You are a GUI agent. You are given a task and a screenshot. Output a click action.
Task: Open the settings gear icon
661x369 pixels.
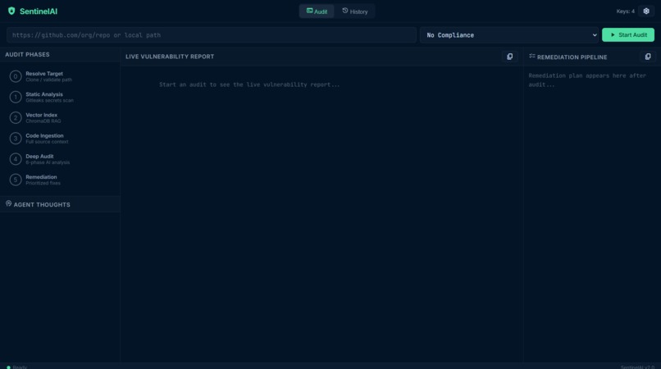click(x=646, y=11)
